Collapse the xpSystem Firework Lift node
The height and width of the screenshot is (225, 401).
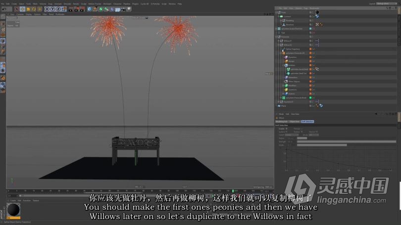tap(281, 53)
